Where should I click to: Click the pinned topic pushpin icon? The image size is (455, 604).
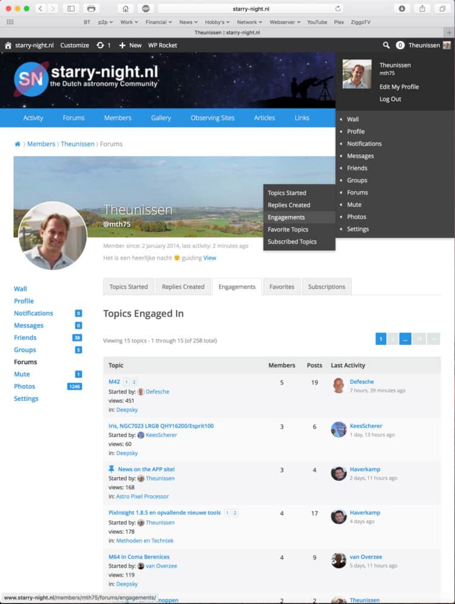click(x=111, y=469)
